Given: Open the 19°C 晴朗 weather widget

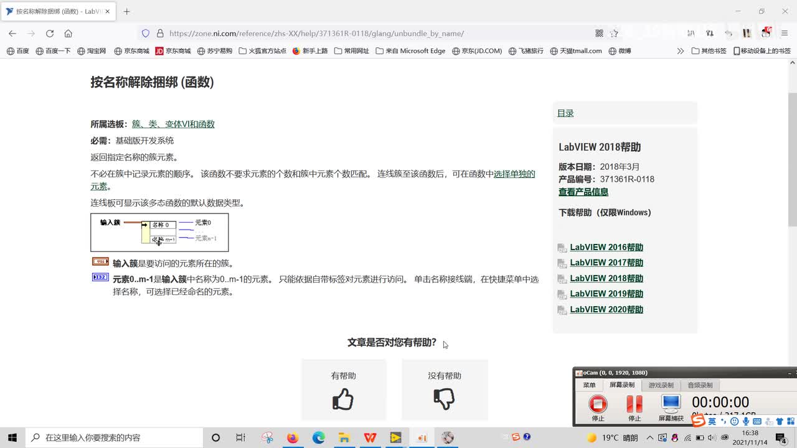Looking at the screenshot, I should [613, 437].
